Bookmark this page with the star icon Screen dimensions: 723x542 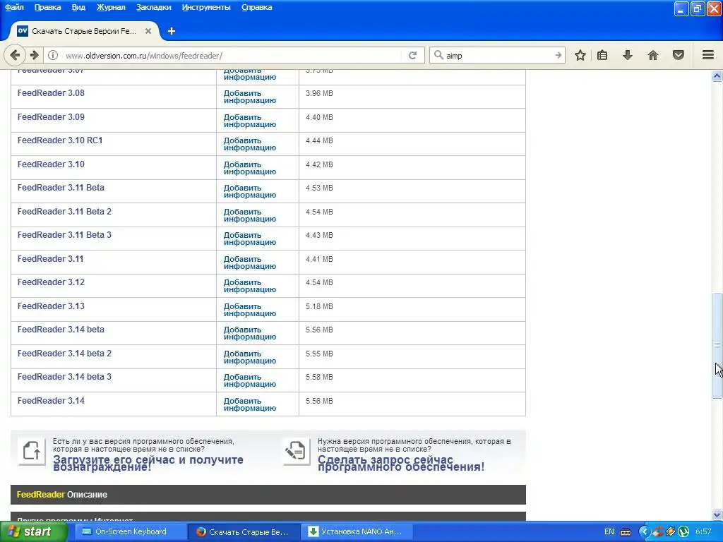pos(580,55)
